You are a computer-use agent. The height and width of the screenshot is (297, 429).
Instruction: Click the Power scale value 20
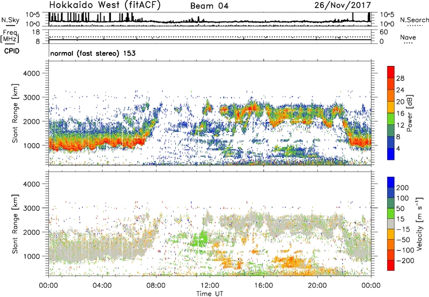pos(400,102)
